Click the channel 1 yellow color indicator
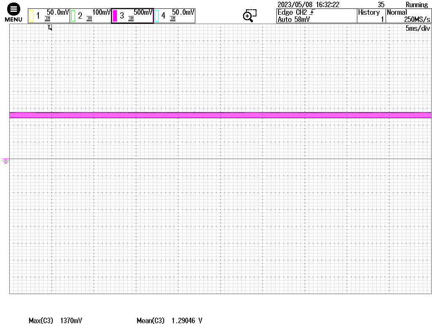The image size is (432, 324). point(31,16)
